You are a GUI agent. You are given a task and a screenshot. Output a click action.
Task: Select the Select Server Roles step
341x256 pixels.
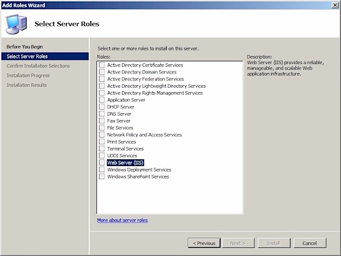point(45,57)
